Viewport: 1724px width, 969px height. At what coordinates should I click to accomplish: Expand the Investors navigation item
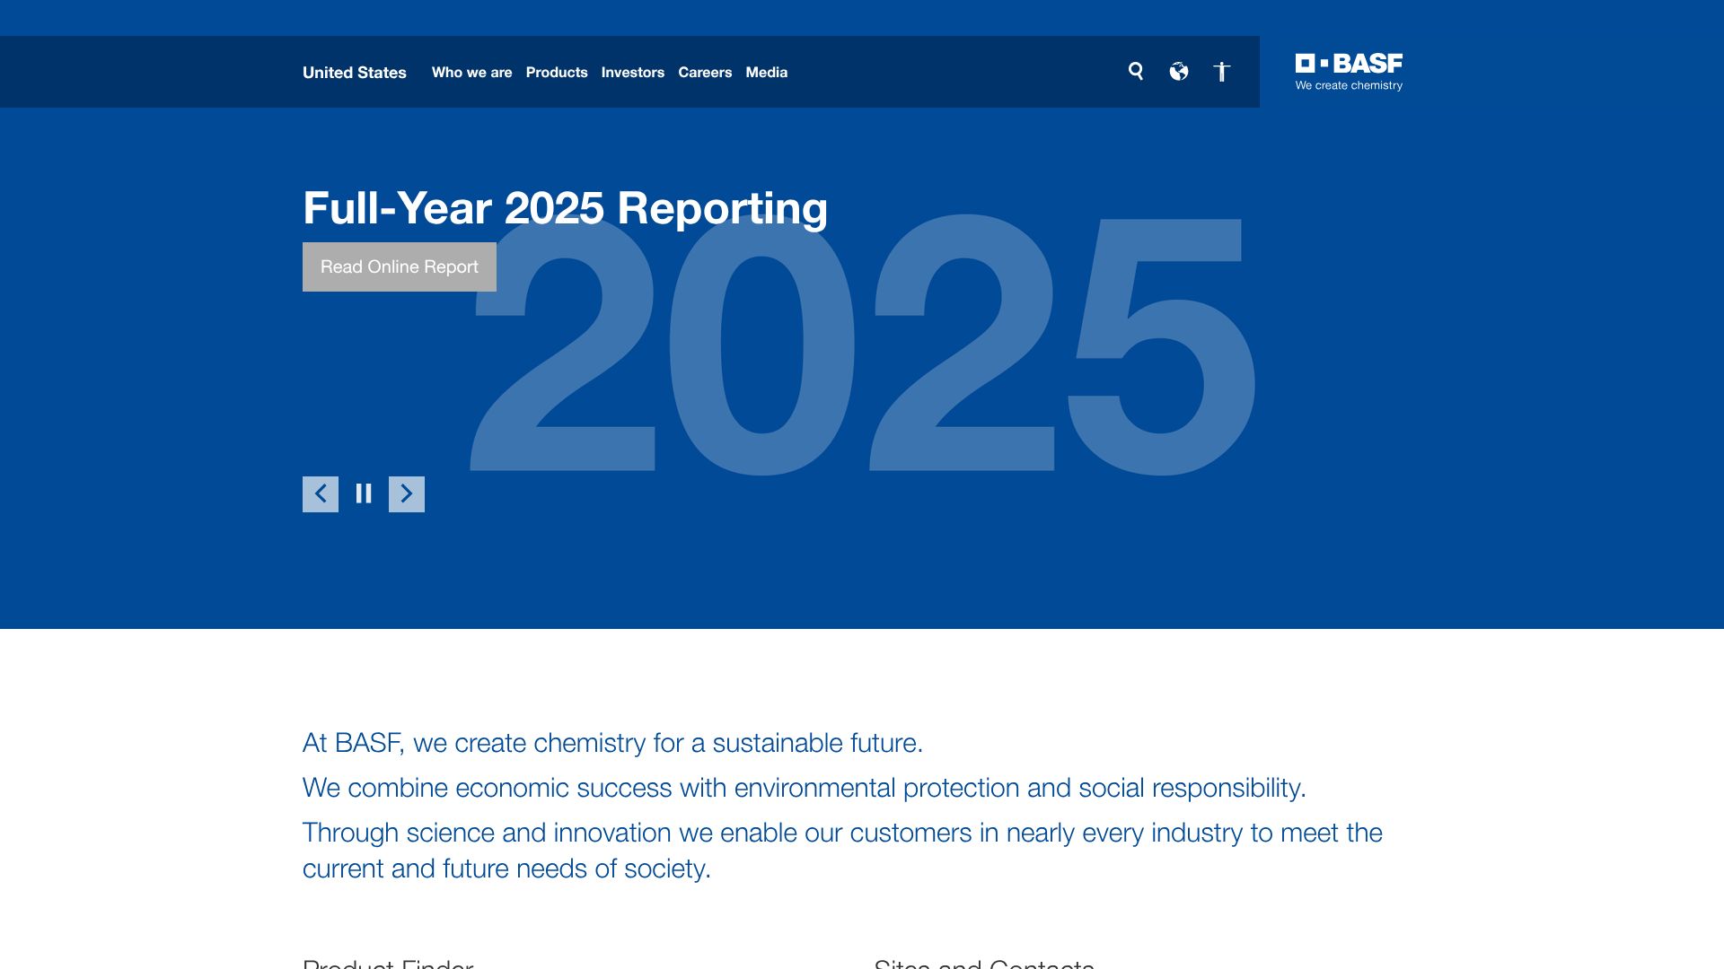click(632, 73)
